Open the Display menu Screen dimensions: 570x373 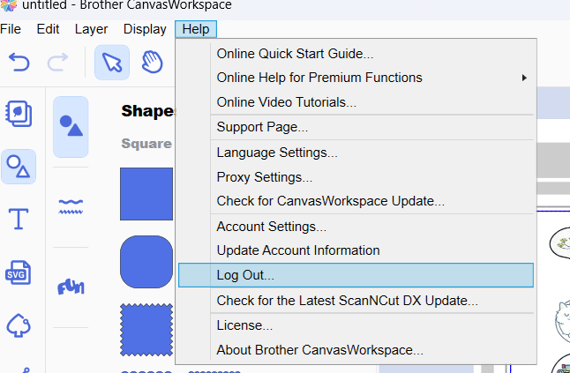(x=145, y=29)
